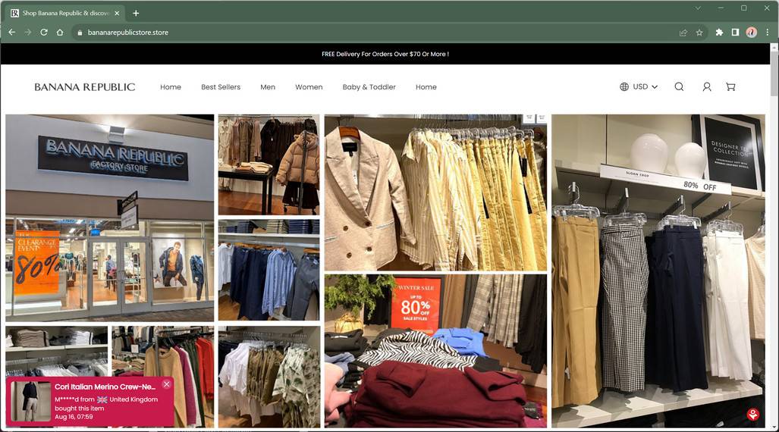
Task: Open the Women menu
Action: 309,87
